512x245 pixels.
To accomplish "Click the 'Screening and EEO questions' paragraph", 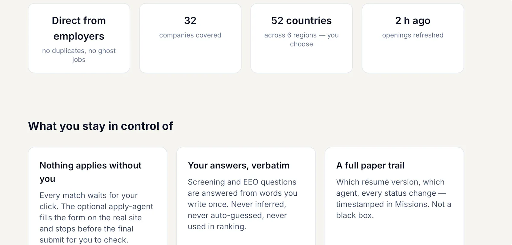I will tap(243, 204).
